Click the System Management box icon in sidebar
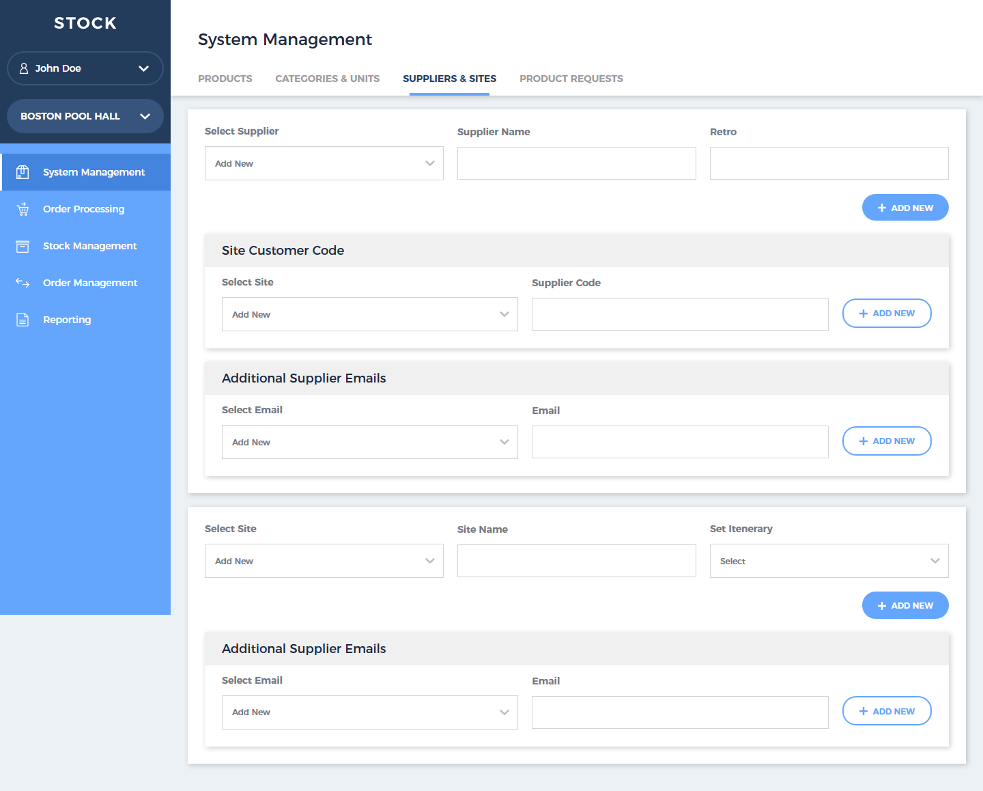Image resolution: width=983 pixels, height=791 pixels. coord(23,172)
